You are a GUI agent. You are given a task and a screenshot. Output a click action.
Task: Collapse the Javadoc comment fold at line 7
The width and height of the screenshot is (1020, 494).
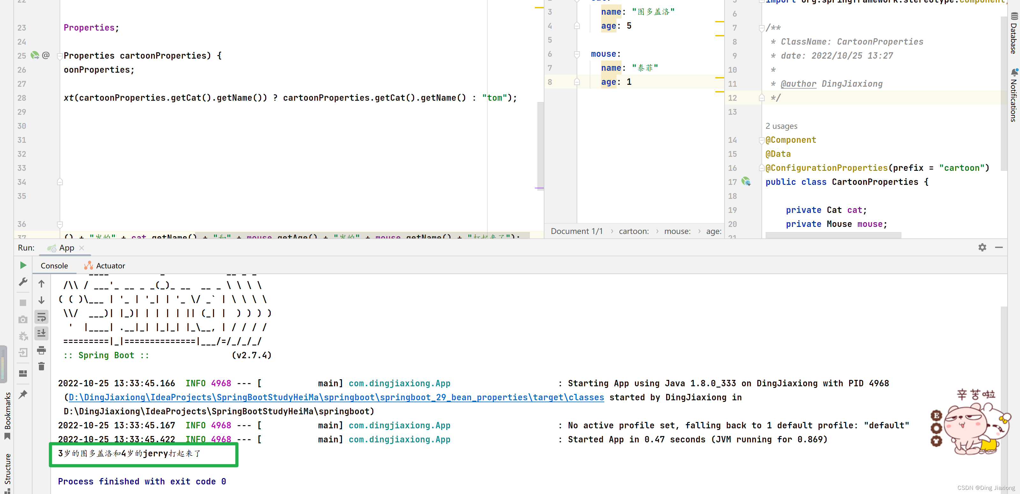coord(761,28)
